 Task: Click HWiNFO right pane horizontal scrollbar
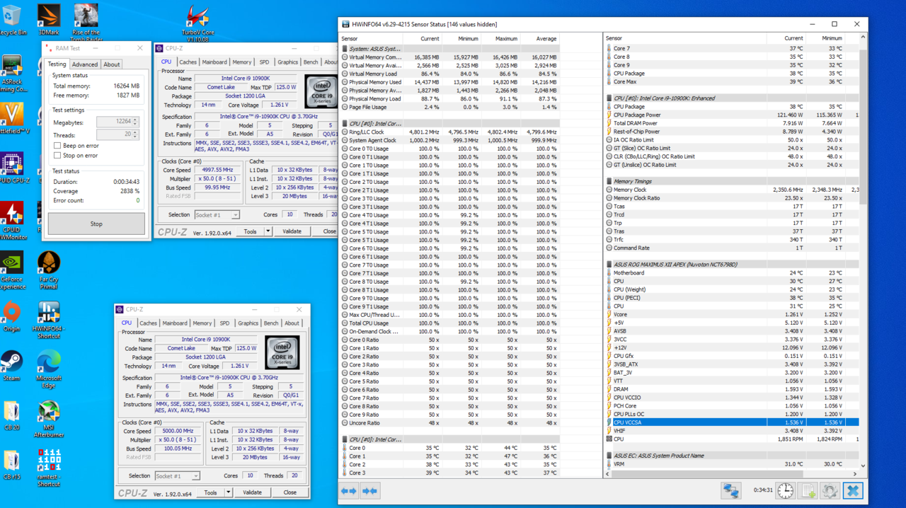pos(731,474)
